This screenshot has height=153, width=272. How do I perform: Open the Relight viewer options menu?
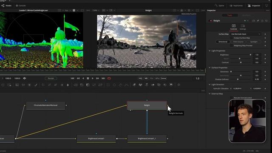click(x=203, y=10)
